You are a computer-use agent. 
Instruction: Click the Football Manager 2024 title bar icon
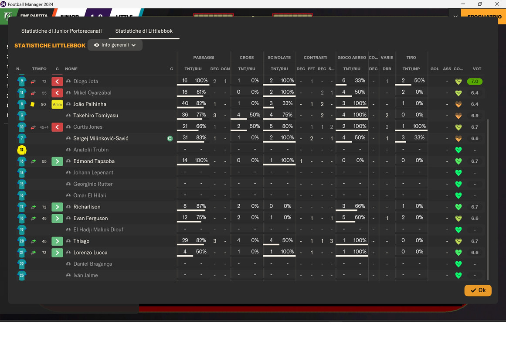pos(3,4)
